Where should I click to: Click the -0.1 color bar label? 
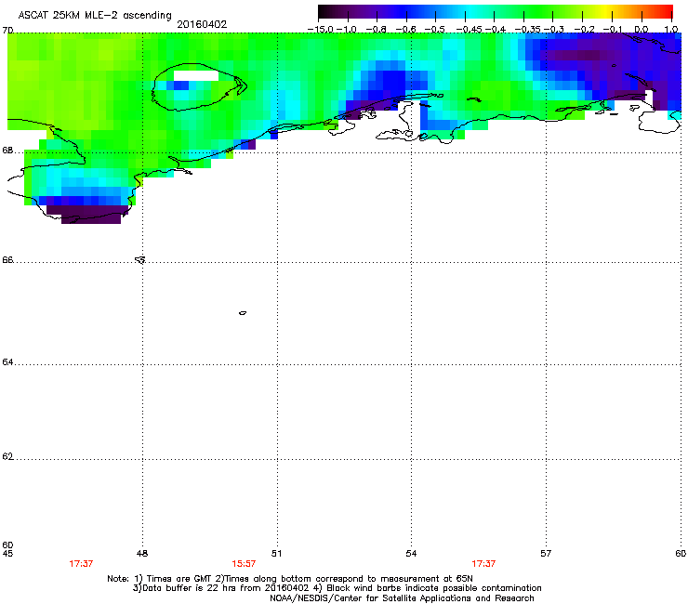pos(613,30)
